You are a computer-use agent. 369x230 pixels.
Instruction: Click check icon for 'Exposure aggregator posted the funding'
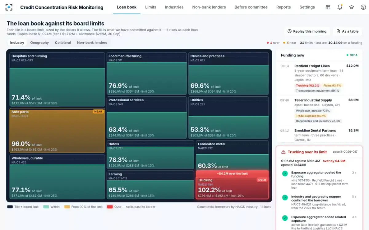pos(285,174)
